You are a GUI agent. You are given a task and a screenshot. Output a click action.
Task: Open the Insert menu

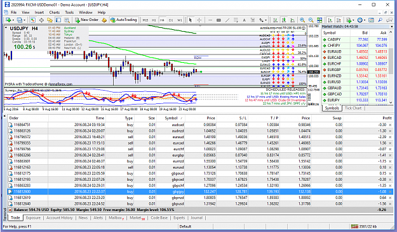pyautogui.click(x=39, y=13)
